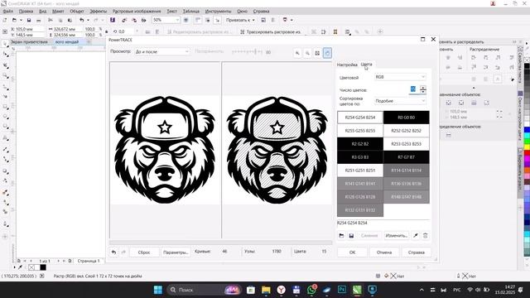The height and width of the screenshot is (298, 530).
Task: Click the Изменить button
Action: (397, 235)
